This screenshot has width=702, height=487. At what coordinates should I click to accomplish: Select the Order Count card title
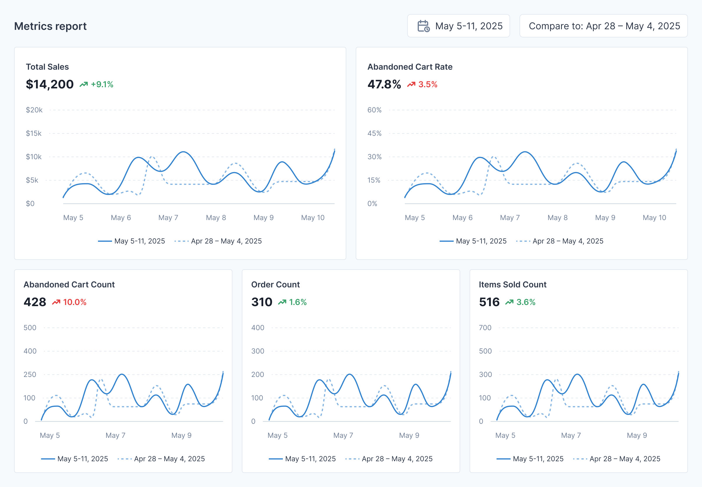tap(275, 284)
